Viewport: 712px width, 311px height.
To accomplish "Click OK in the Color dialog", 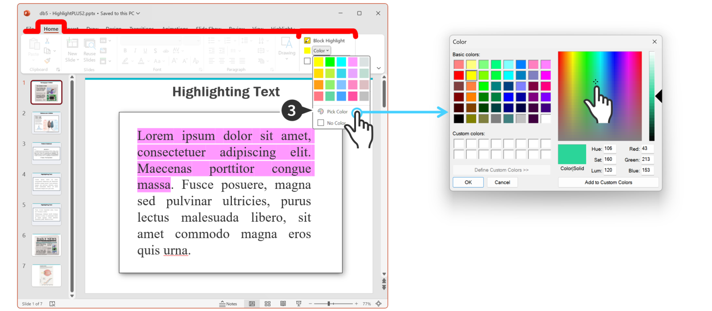I will (x=468, y=182).
